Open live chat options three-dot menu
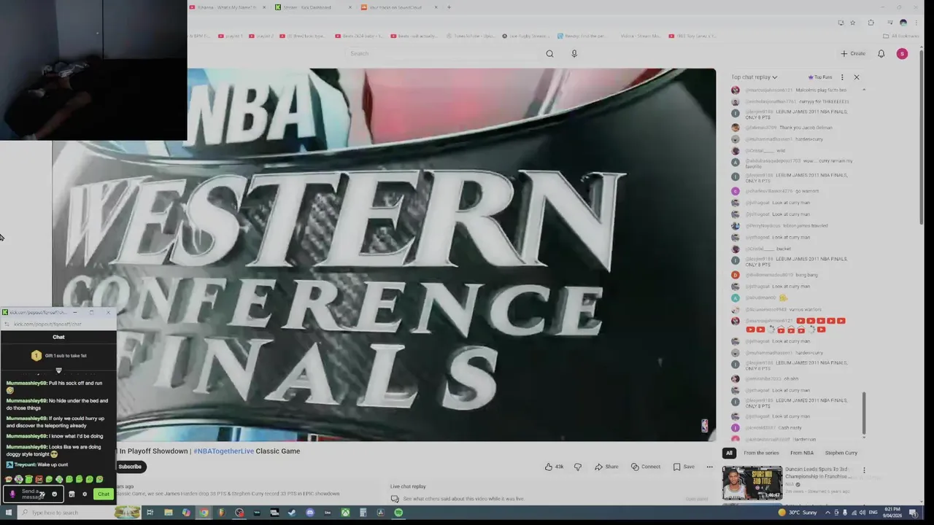The height and width of the screenshot is (525, 934). tap(842, 77)
